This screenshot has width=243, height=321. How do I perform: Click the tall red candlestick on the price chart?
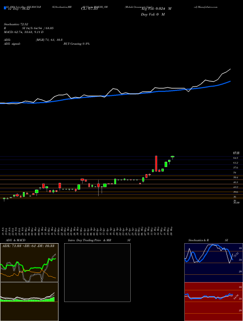pyautogui.click(x=156, y=163)
